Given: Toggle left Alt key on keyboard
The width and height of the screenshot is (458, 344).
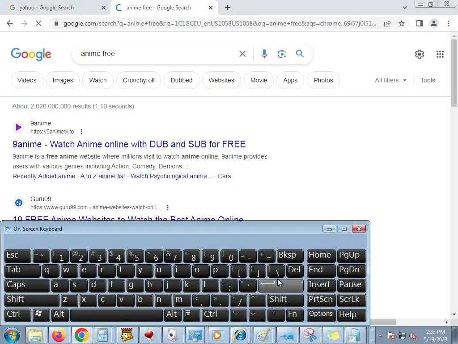Looking at the screenshot, I should pos(60,315).
